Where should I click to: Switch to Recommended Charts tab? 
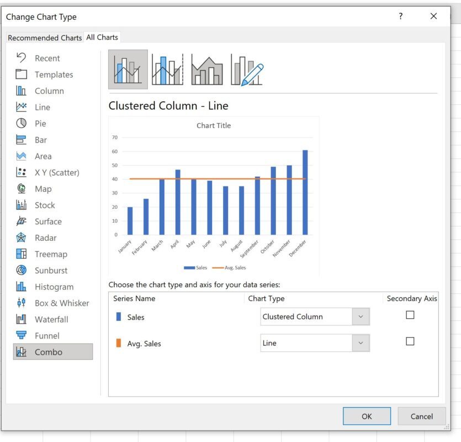pyautogui.click(x=45, y=38)
